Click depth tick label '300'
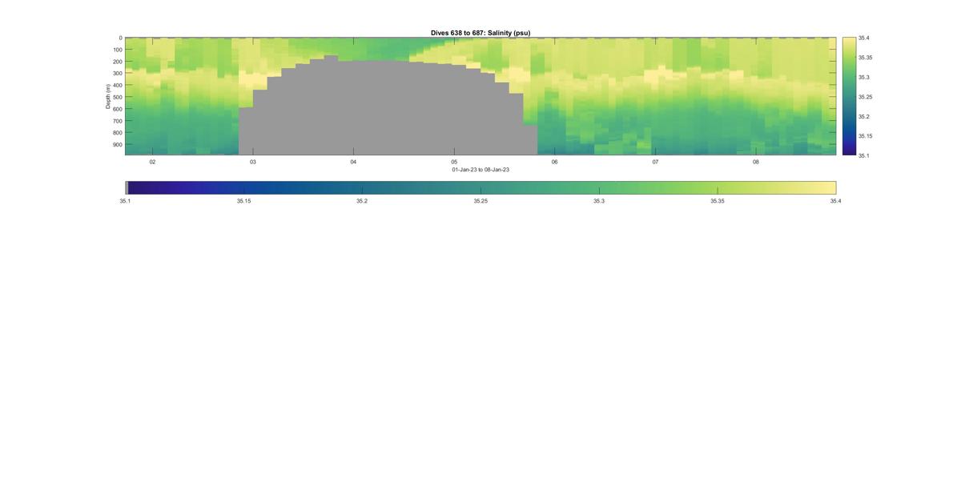 (117, 74)
